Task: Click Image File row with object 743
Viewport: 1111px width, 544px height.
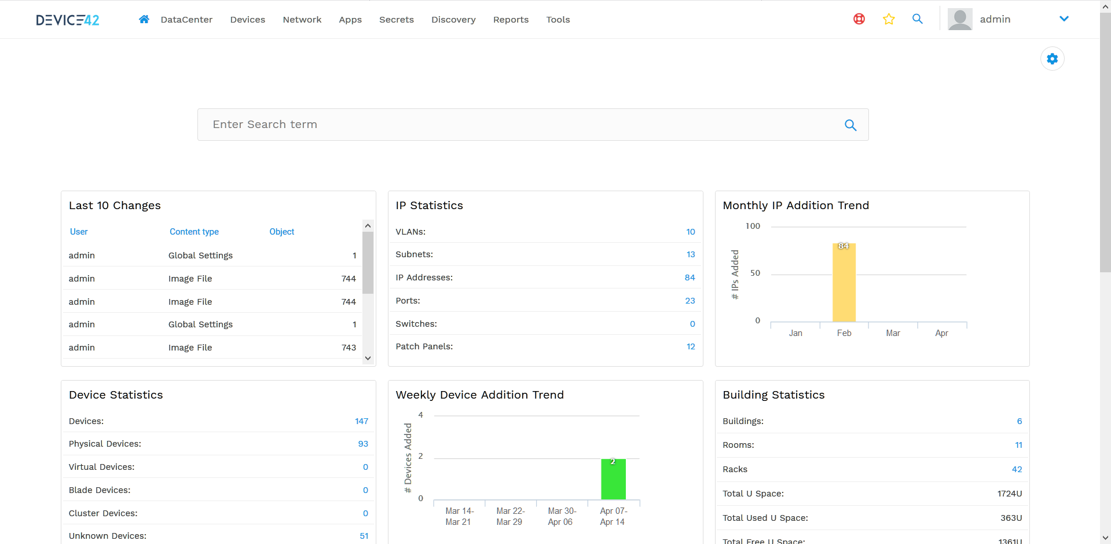Action: tap(212, 348)
